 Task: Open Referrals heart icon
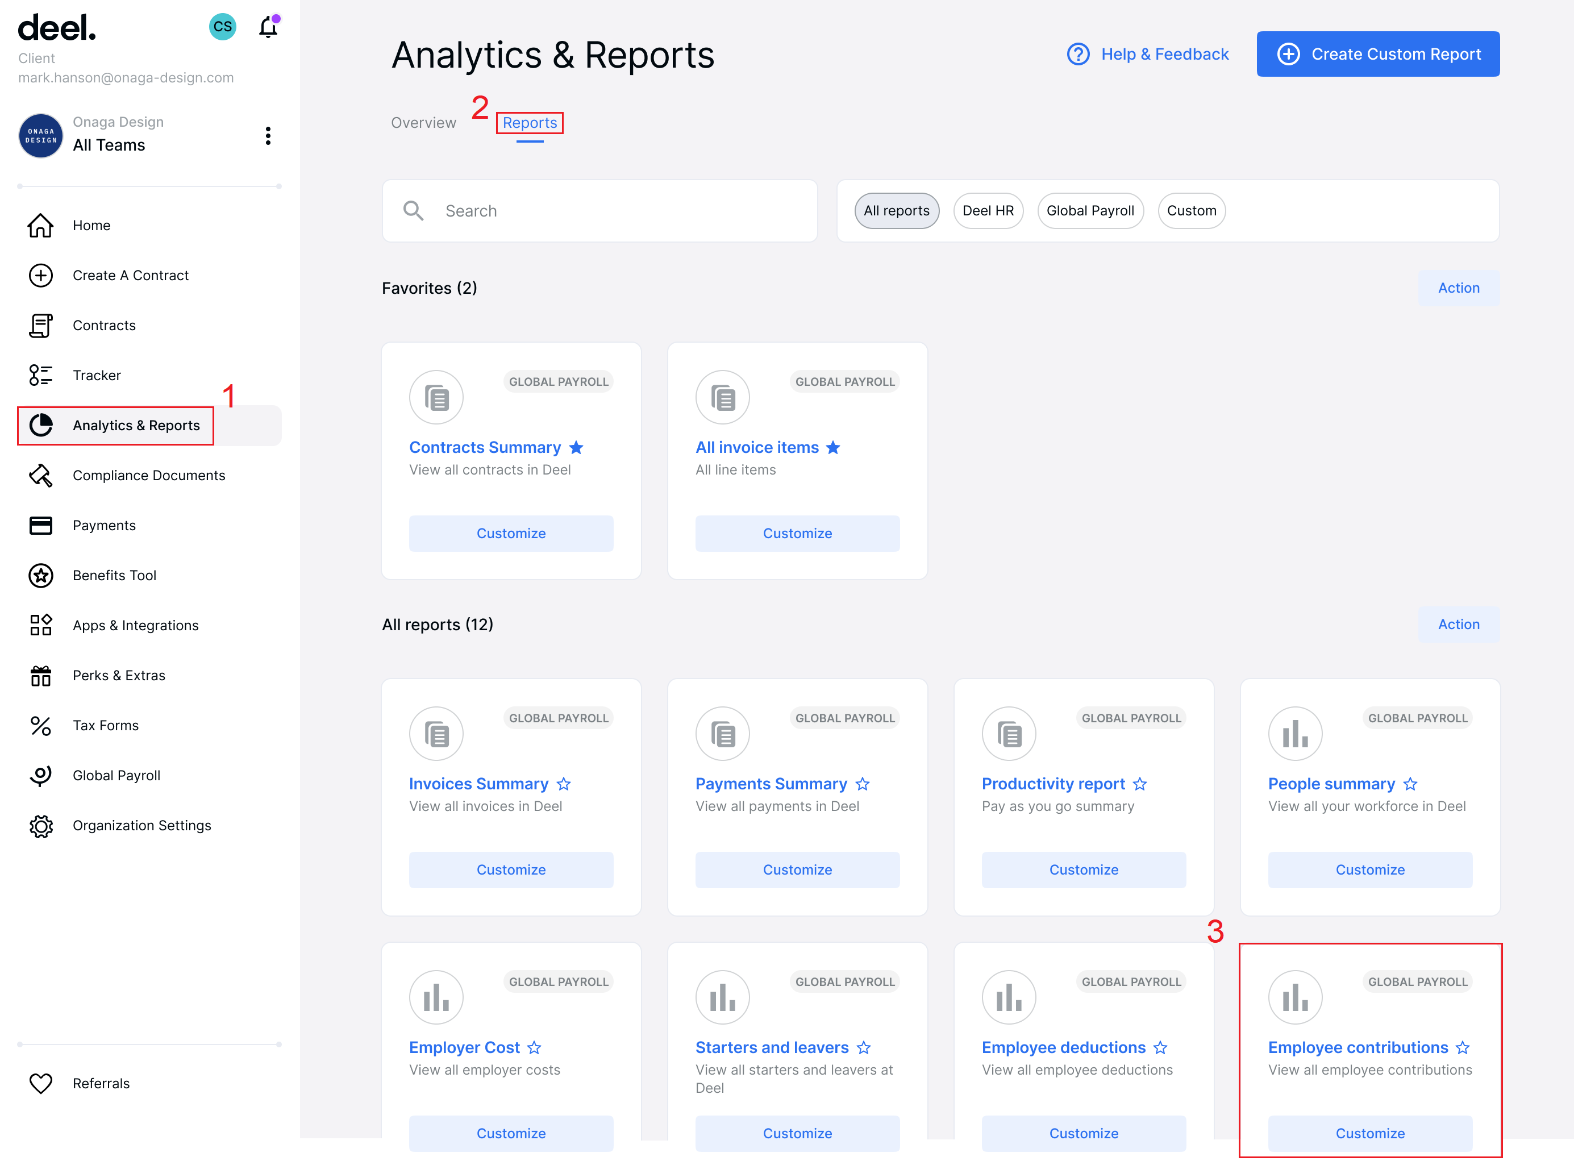(41, 1084)
